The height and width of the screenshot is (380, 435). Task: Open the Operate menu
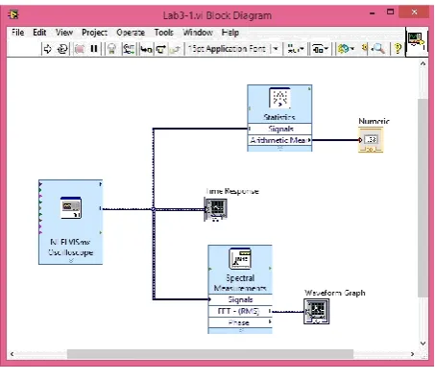[131, 33]
